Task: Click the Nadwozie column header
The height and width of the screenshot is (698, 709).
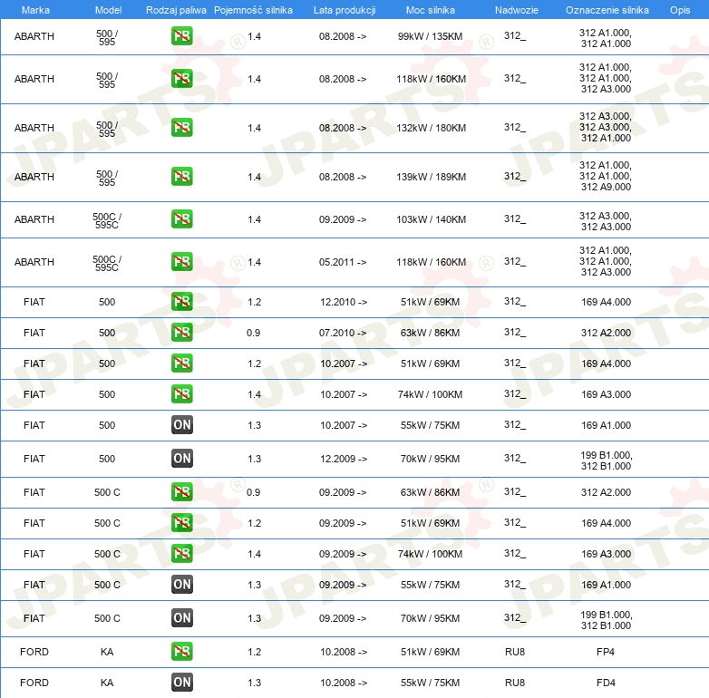Action: pos(517,10)
